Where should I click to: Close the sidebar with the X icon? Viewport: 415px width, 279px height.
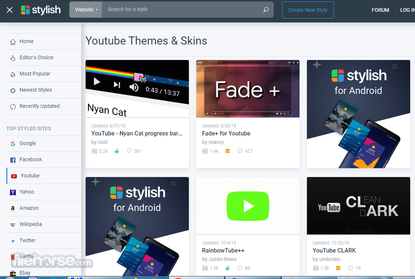[10, 10]
